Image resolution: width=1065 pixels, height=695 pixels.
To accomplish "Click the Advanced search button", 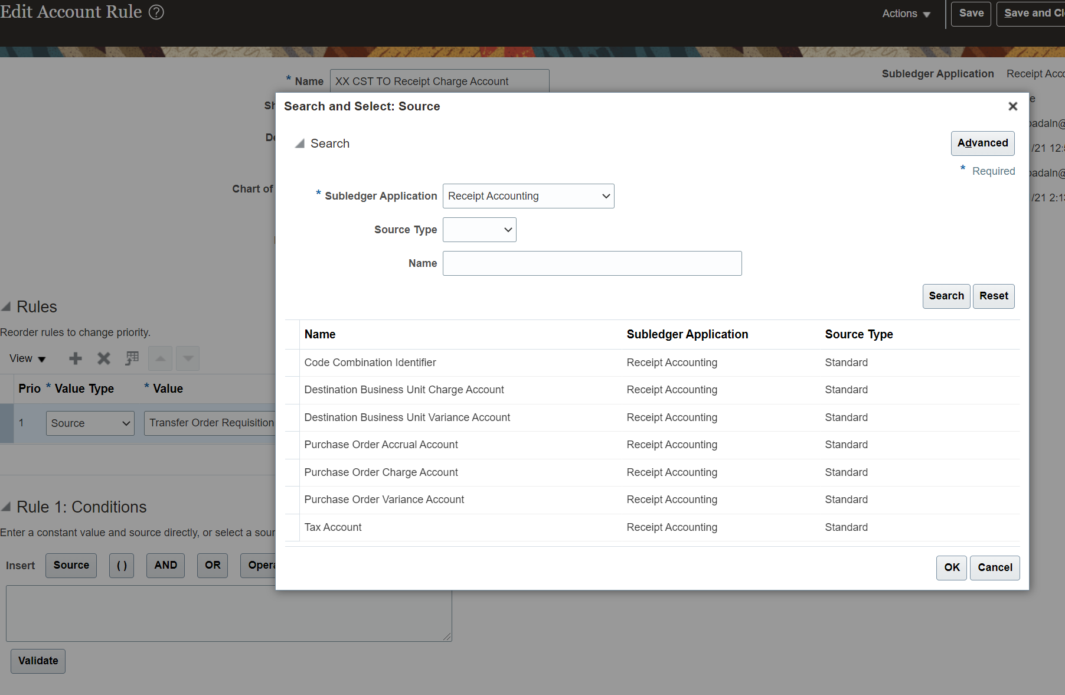I will (982, 143).
